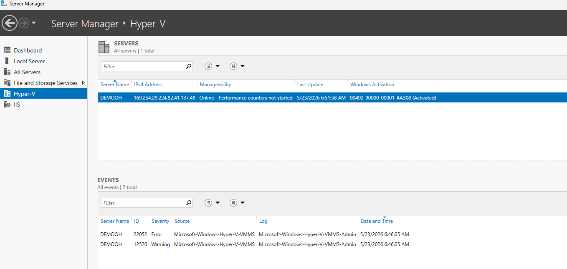The image size is (567, 269).
Task: Sort servers by Manageability column
Action: [x=215, y=85]
